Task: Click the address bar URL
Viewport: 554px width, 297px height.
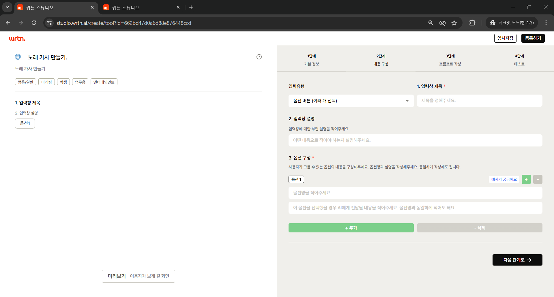Action: coord(124,23)
